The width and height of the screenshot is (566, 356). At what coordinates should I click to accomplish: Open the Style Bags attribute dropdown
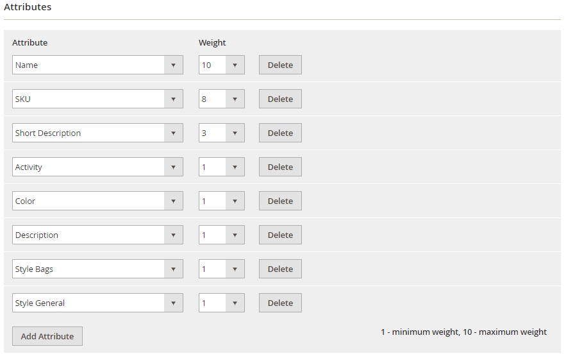click(97, 269)
